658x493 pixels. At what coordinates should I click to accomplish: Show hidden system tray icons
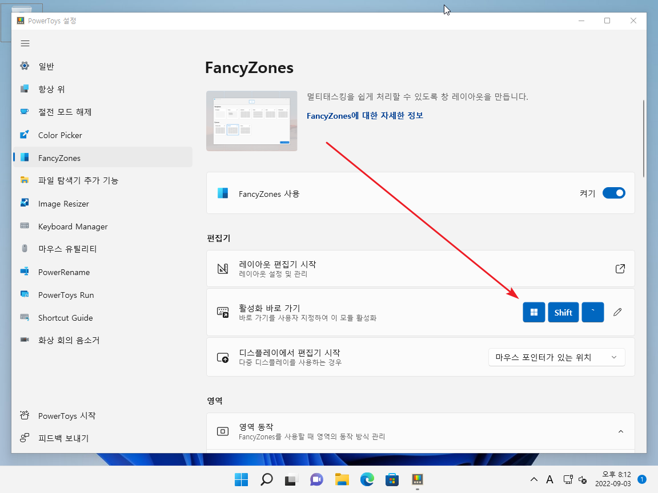pyautogui.click(x=534, y=479)
